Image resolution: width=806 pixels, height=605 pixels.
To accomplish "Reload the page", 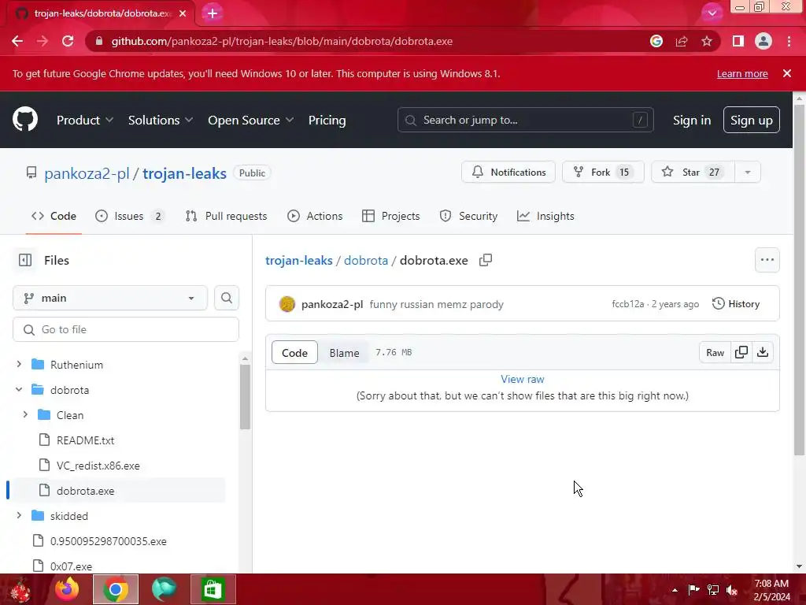I will point(68,41).
